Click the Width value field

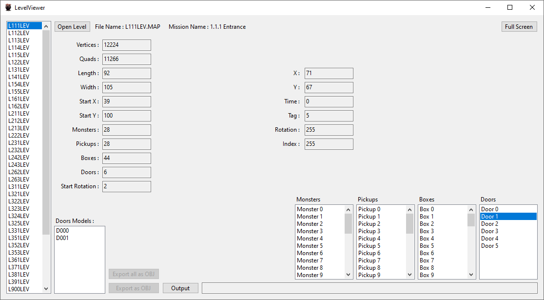[x=127, y=87]
